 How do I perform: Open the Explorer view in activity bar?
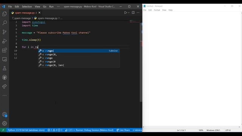(5, 14)
